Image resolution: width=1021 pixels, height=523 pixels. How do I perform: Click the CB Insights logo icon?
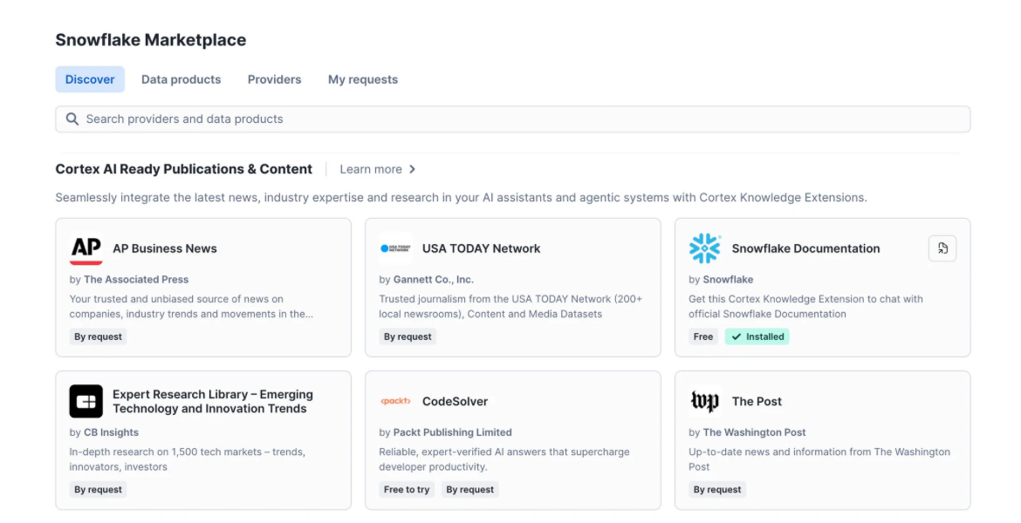[x=86, y=401]
